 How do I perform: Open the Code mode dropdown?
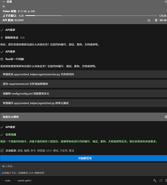click(6, 181)
